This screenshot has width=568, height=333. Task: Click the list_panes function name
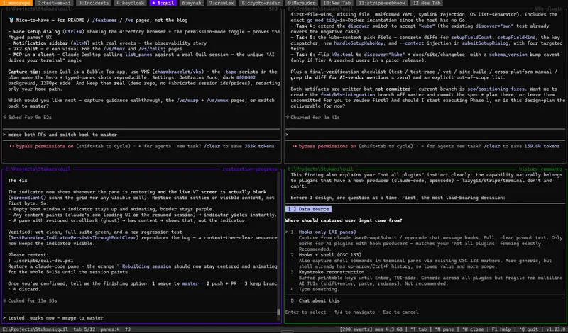pos(138,55)
